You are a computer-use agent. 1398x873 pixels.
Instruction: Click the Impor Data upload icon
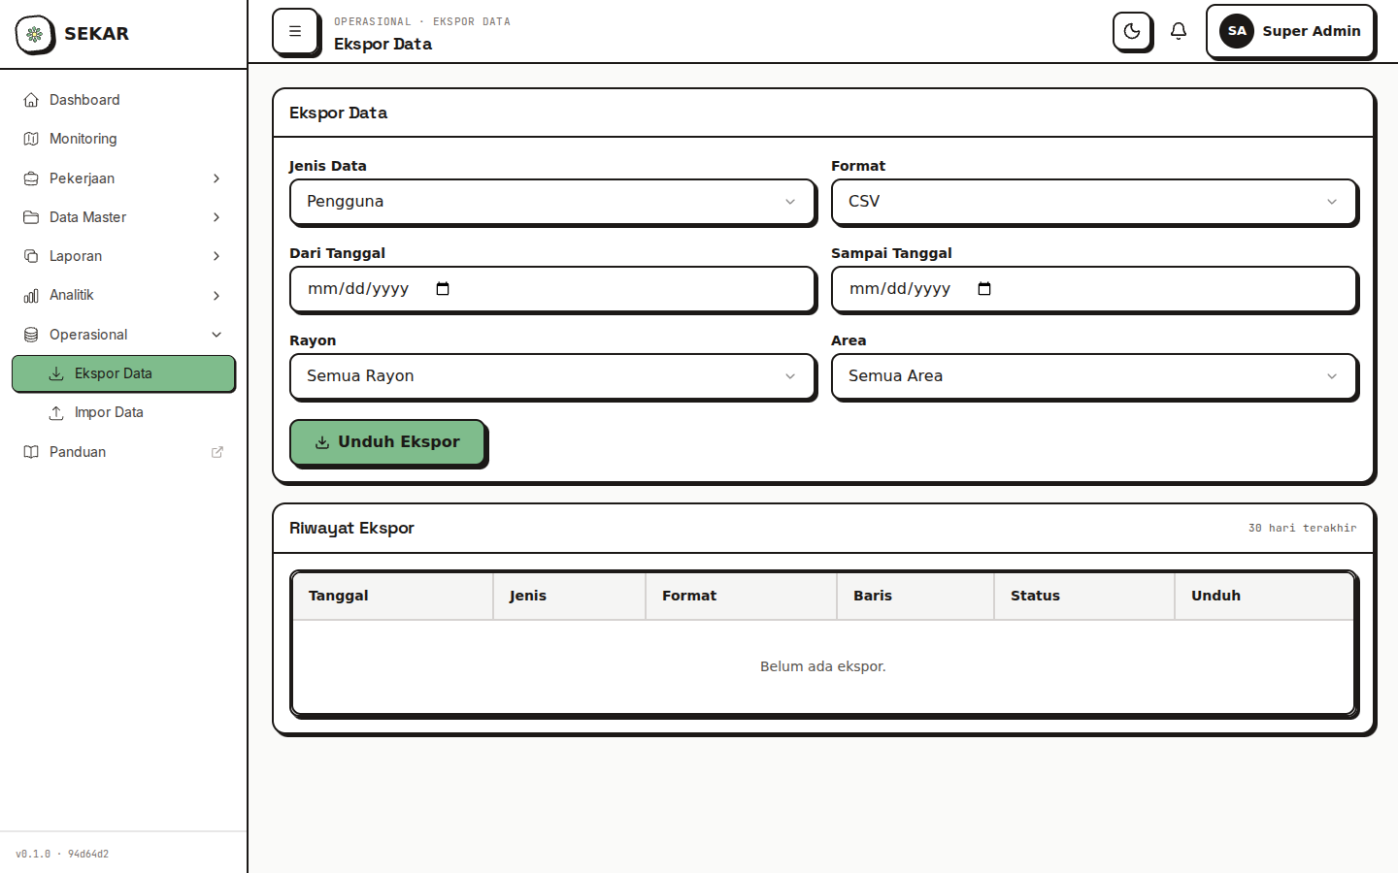pos(56,412)
